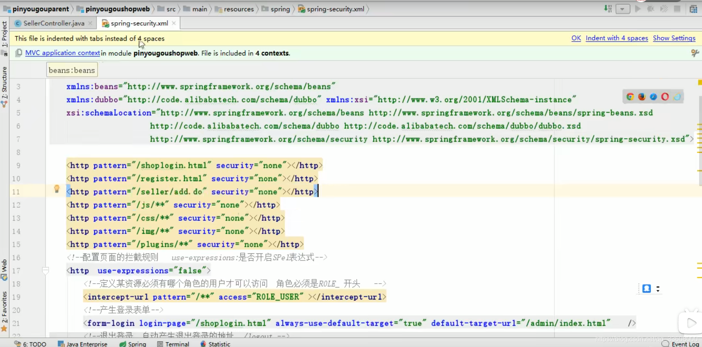Click pinyougouparent breadcrumb
Viewport: 702px width, 347px height.
(x=36, y=9)
